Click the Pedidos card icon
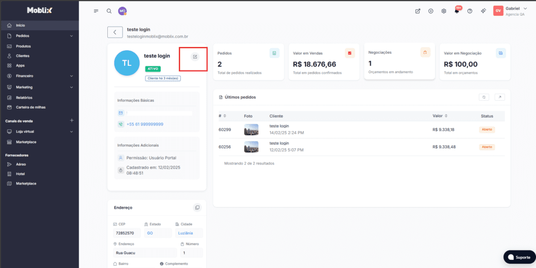The image size is (536, 268). (x=274, y=53)
